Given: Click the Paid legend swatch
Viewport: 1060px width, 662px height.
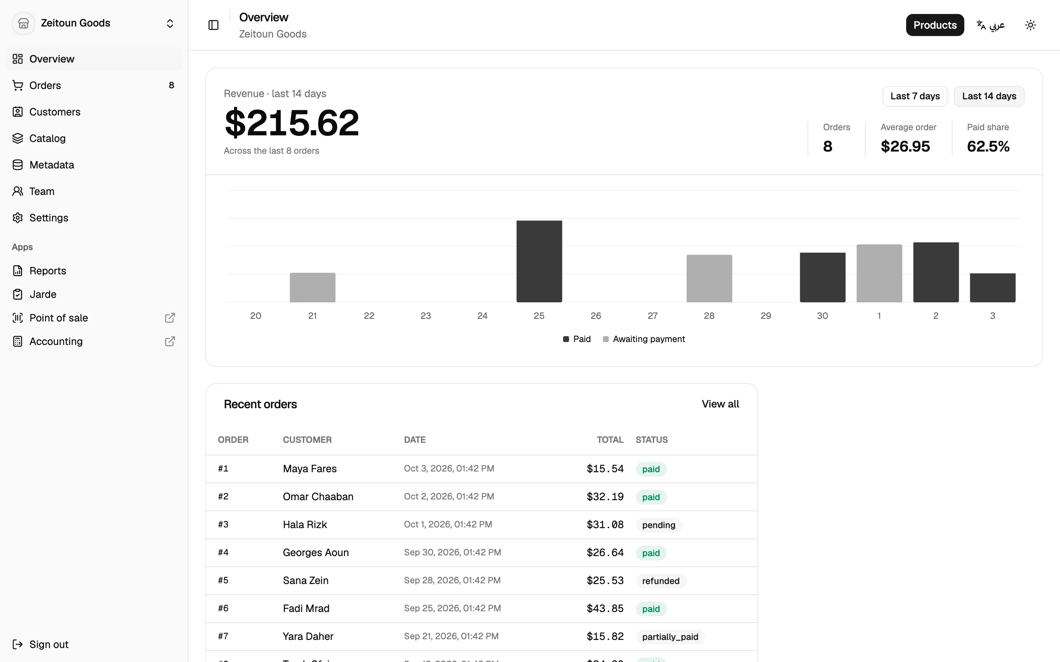Looking at the screenshot, I should [x=566, y=339].
